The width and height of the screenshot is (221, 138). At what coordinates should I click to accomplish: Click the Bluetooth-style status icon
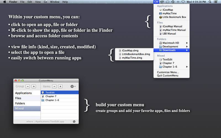[x=178, y=2]
